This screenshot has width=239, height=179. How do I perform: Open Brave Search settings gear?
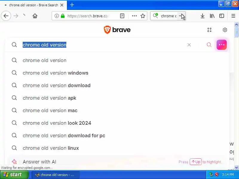click(x=225, y=30)
